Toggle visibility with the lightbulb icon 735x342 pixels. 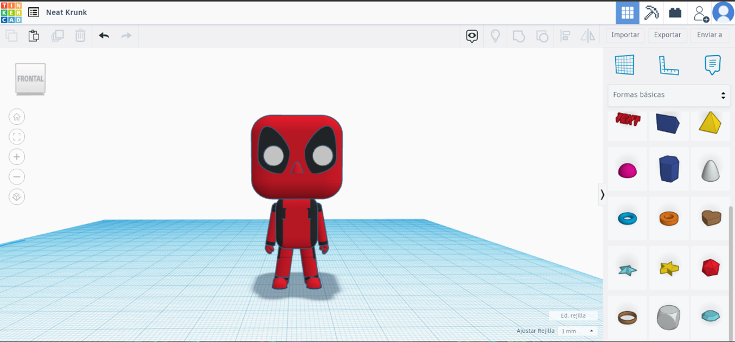coord(495,36)
